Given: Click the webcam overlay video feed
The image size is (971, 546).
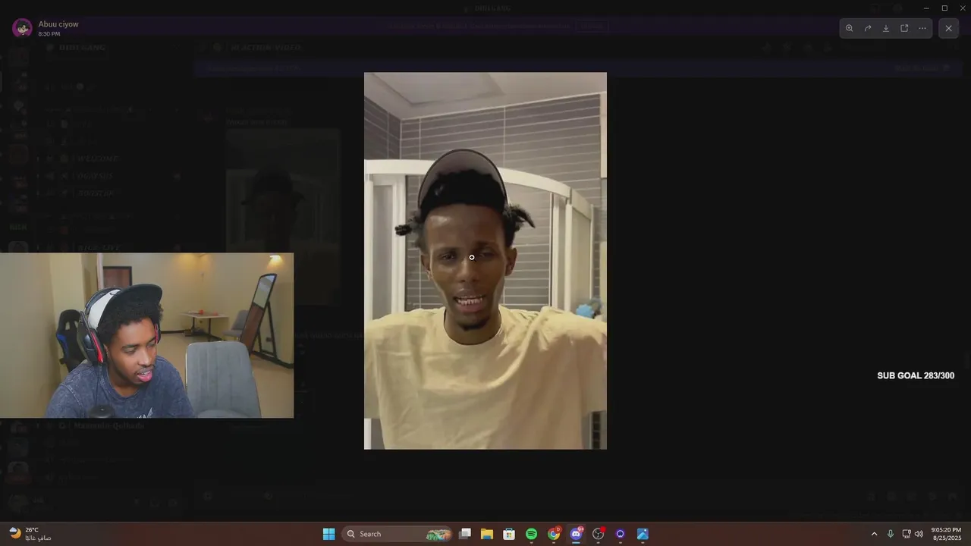Looking at the screenshot, I should click(x=146, y=335).
